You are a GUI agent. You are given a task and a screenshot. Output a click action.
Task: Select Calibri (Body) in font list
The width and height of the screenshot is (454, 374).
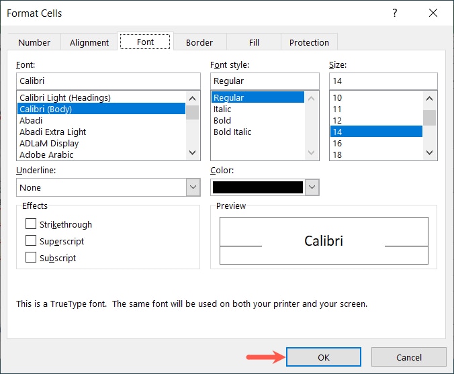101,109
